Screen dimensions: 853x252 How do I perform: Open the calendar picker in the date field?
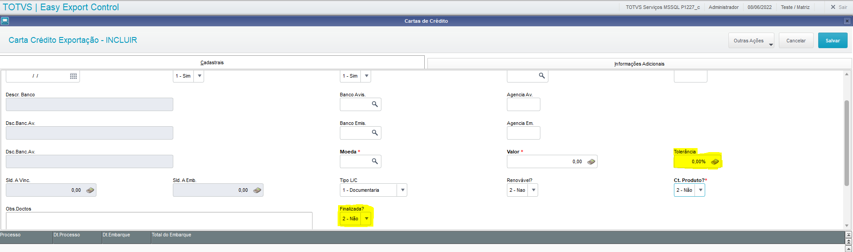click(74, 76)
